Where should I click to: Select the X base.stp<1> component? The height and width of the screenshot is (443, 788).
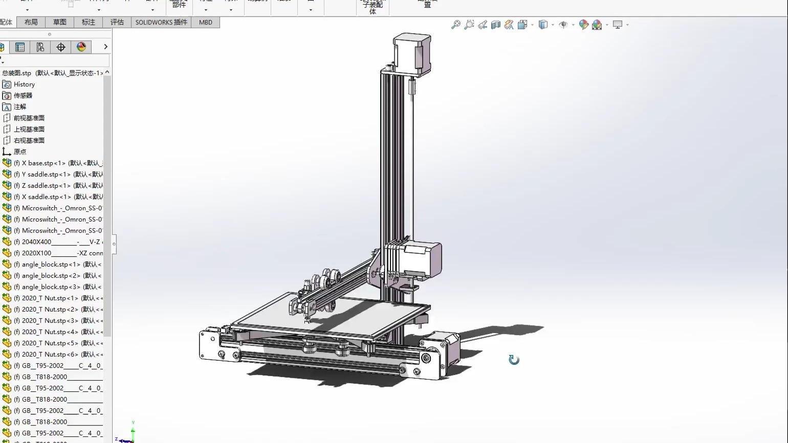click(52, 163)
